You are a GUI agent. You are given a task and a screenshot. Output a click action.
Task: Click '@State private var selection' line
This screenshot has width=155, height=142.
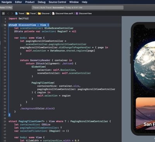pos(45,31)
